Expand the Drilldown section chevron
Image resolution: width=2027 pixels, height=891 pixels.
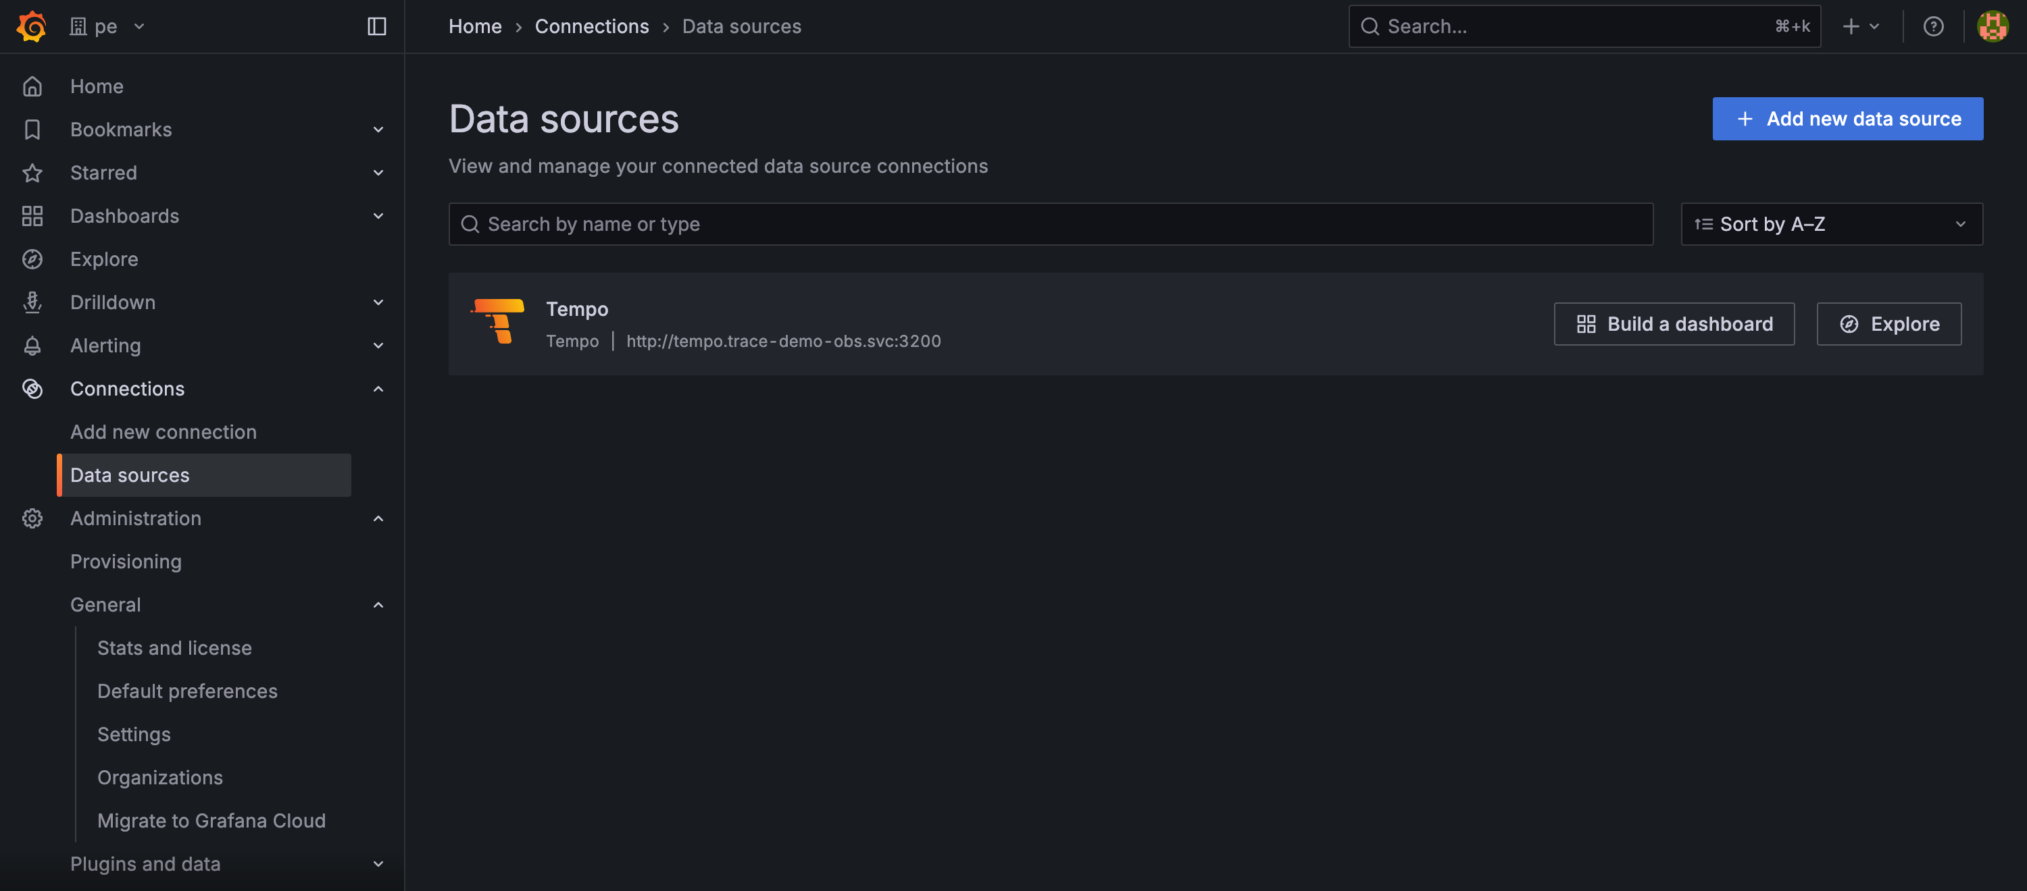[x=378, y=302]
